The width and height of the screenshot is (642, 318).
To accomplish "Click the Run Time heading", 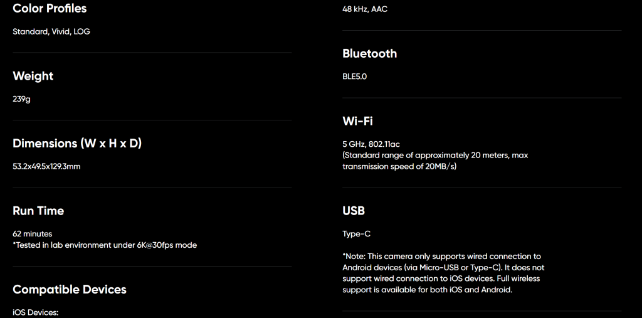I will [x=38, y=211].
